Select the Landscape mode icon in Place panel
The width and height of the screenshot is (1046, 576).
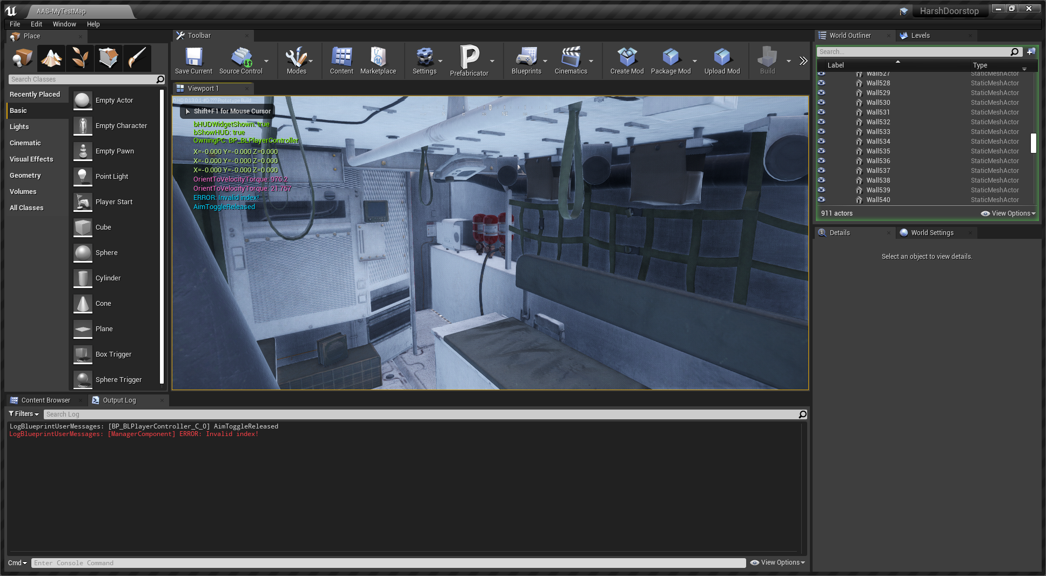tap(51, 58)
